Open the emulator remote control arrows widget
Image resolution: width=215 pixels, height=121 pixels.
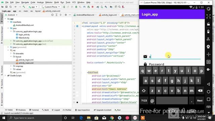208,54
